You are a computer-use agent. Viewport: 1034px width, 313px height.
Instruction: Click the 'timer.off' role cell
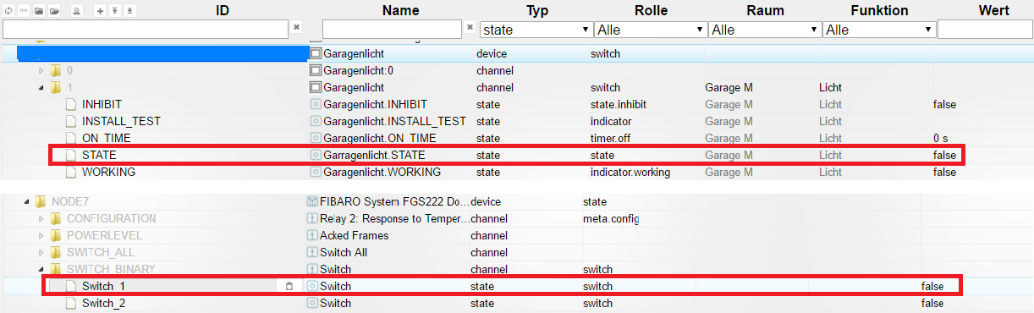613,138
